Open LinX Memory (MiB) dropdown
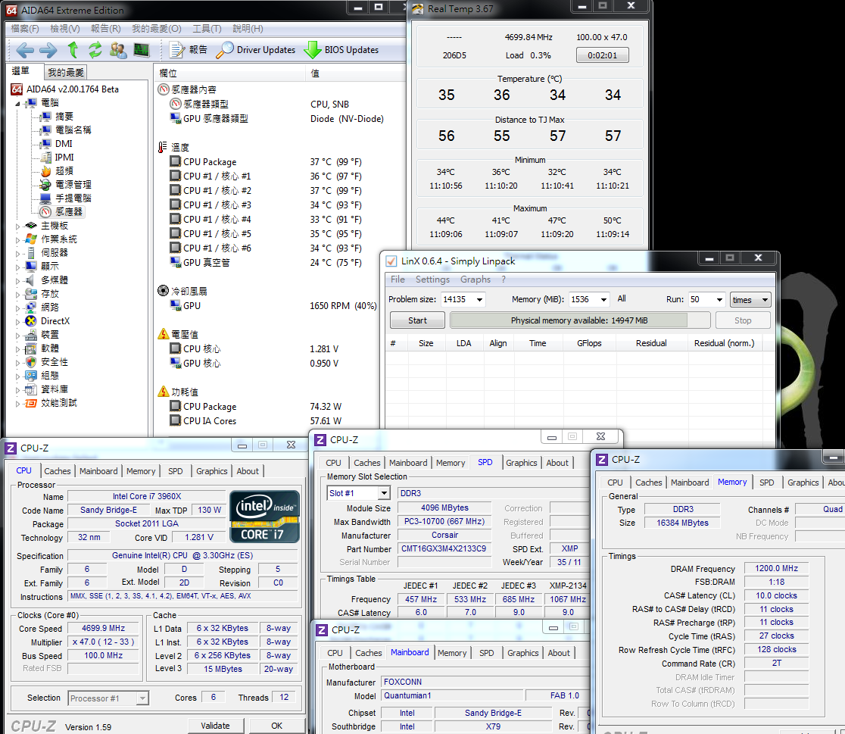The height and width of the screenshot is (734, 845). [x=603, y=299]
